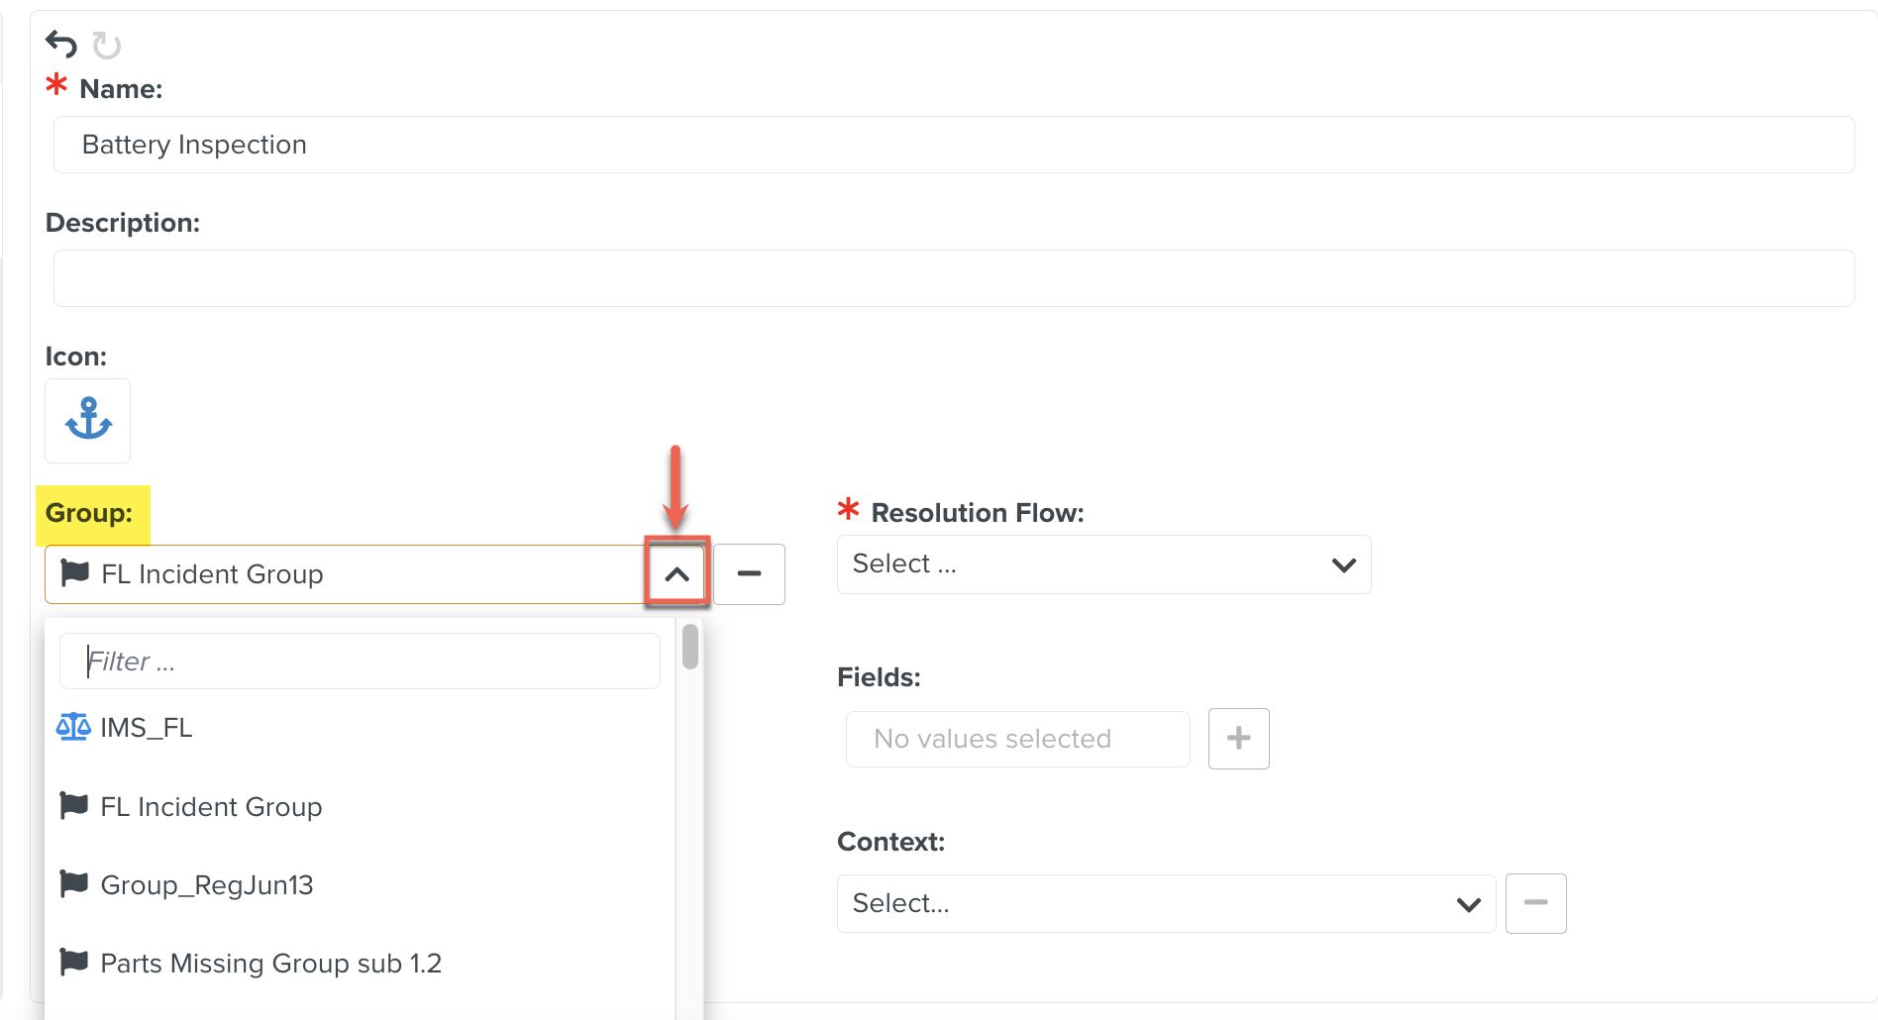Open the Resolution Flow dropdown

(1104, 564)
